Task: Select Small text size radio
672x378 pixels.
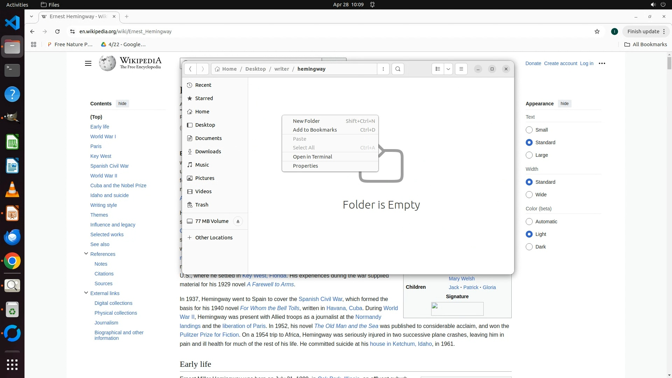Action: pos(529,130)
